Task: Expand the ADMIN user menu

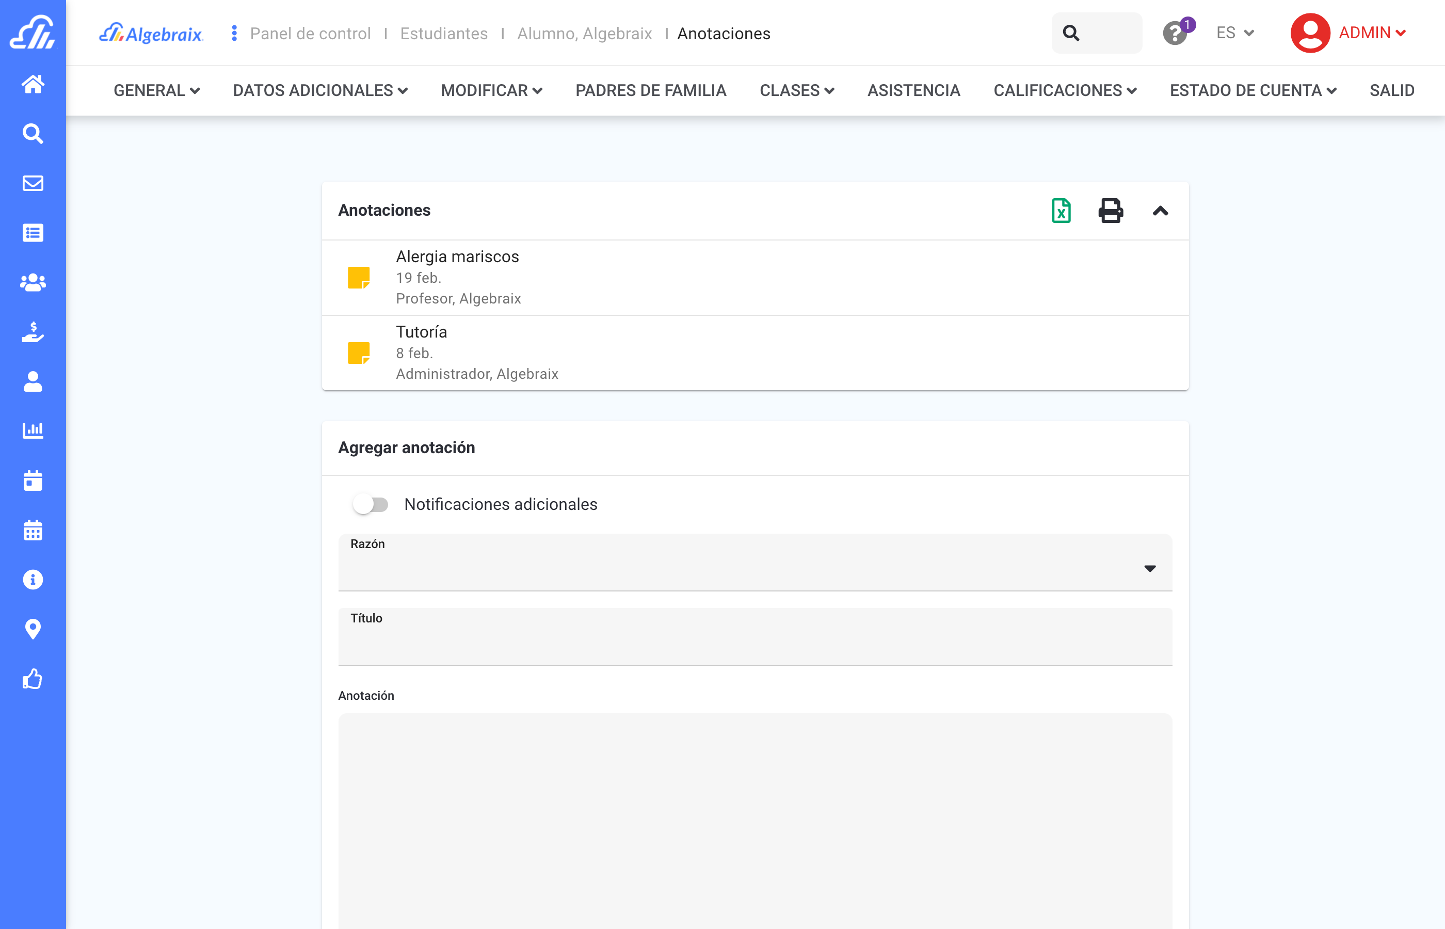Action: coord(1371,33)
